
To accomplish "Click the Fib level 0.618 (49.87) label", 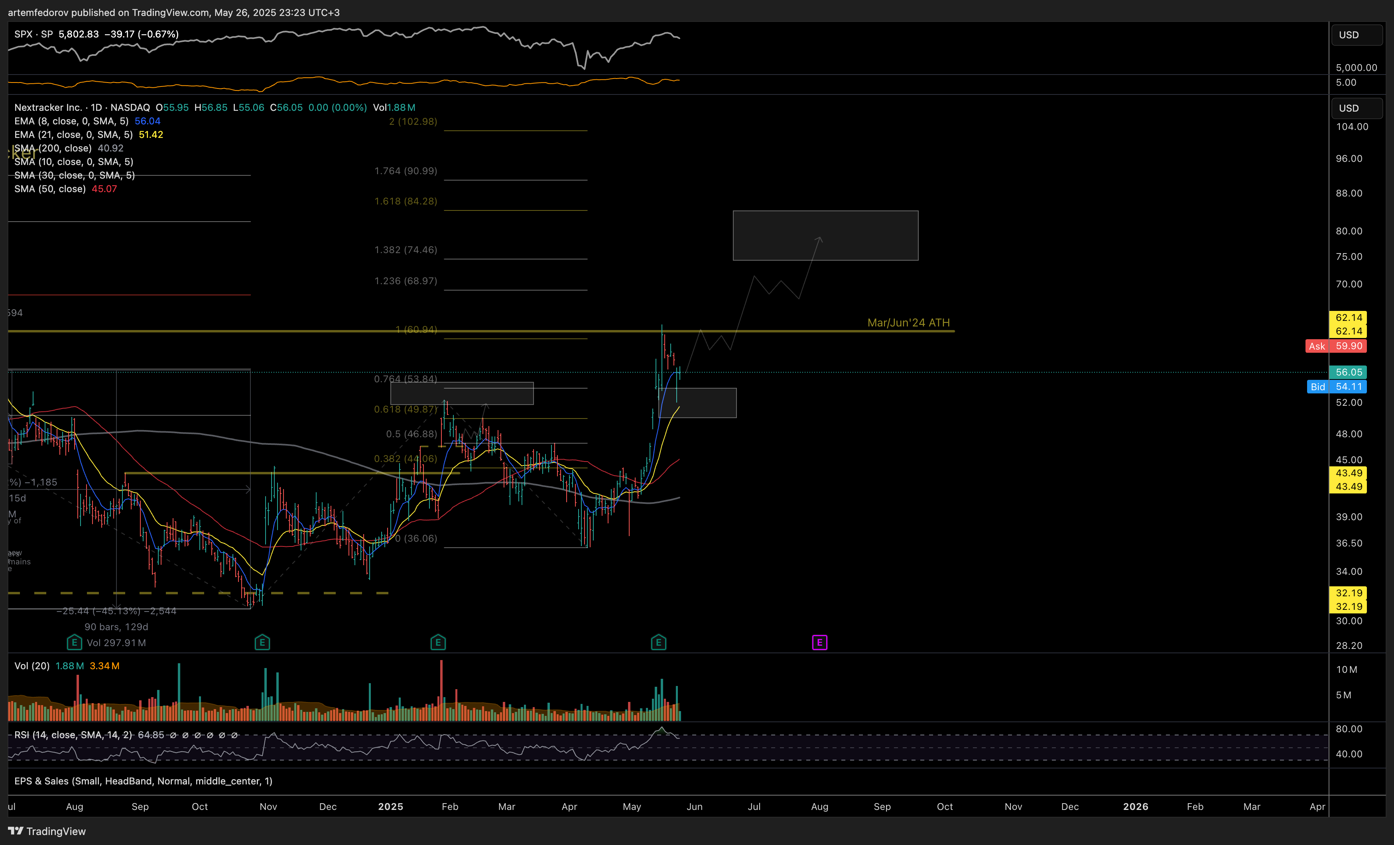I will click(406, 409).
